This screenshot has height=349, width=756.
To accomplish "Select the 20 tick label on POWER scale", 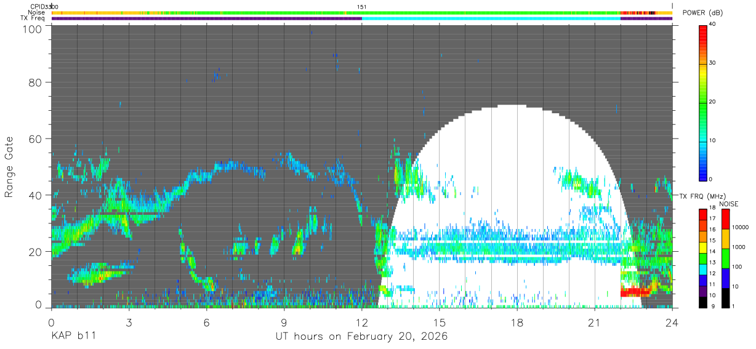I will click(x=713, y=102).
